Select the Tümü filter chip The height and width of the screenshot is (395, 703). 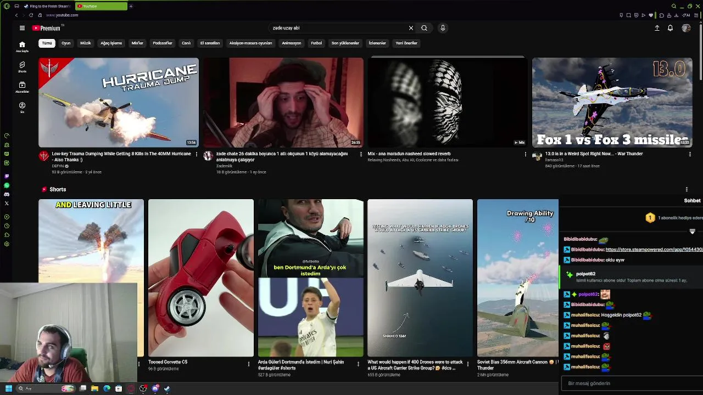pos(47,43)
